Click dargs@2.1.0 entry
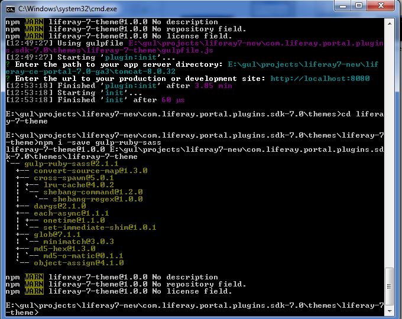Viewport: 402px width, 319px height. [x=60, y=206]
